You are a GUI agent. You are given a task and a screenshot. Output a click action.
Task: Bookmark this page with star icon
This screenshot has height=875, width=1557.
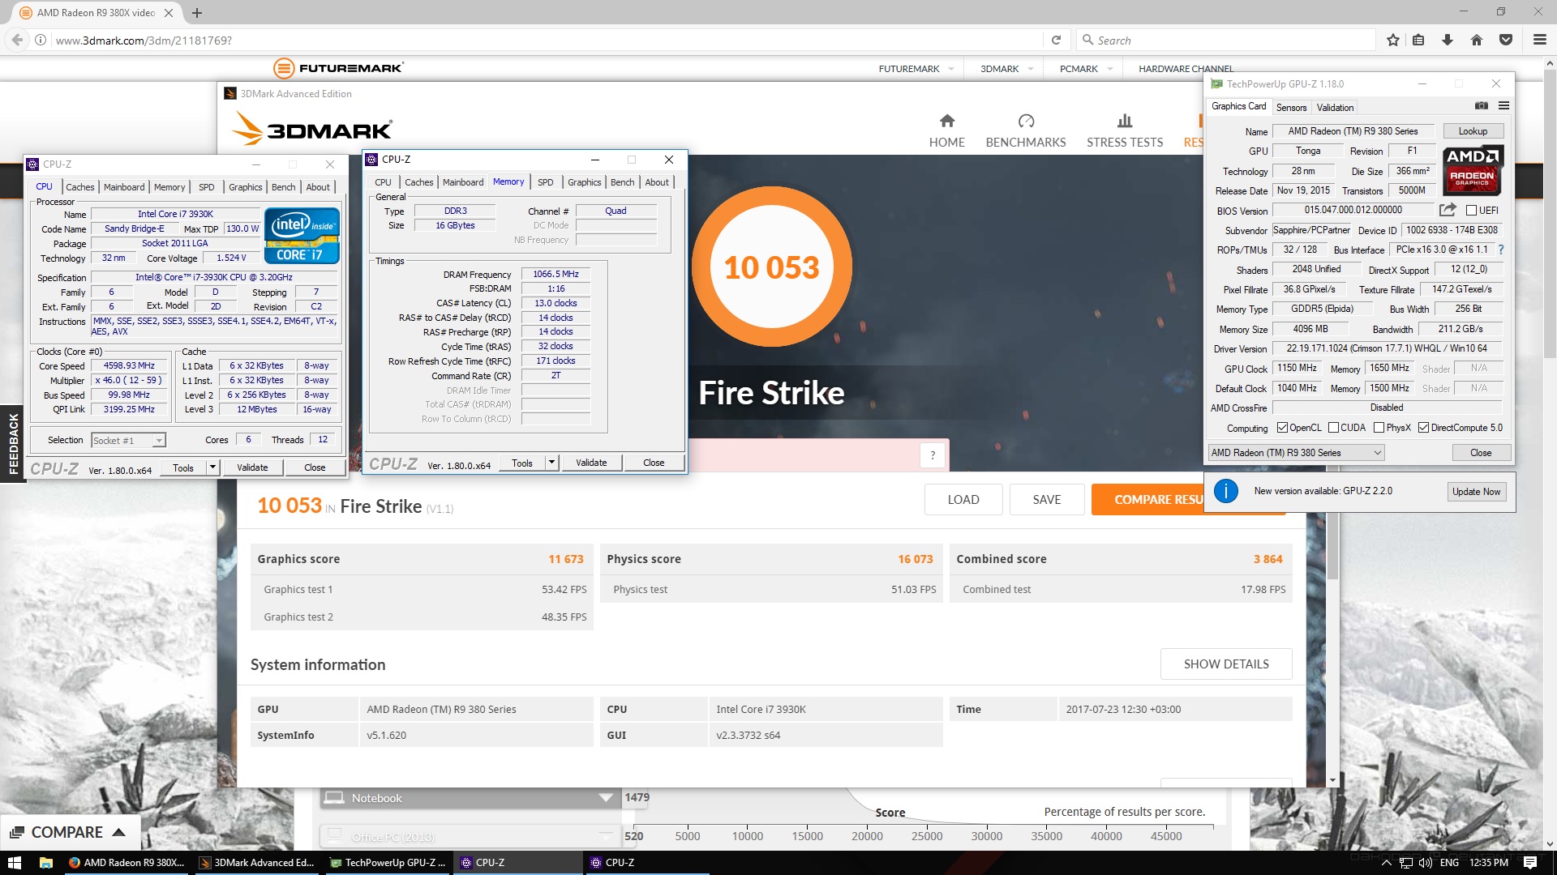click(x=1393, y=40)
